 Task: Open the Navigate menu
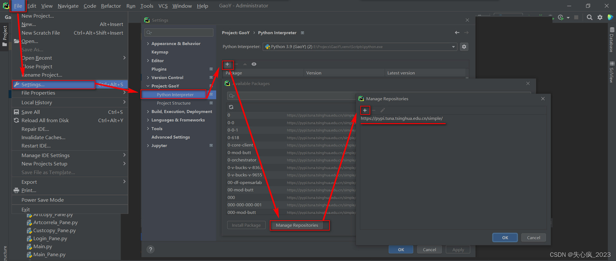click(x=68, y=6)
